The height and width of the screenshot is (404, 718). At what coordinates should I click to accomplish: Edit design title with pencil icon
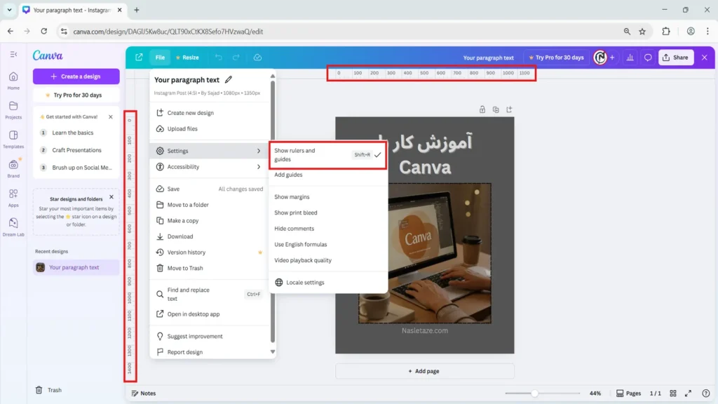229,80
